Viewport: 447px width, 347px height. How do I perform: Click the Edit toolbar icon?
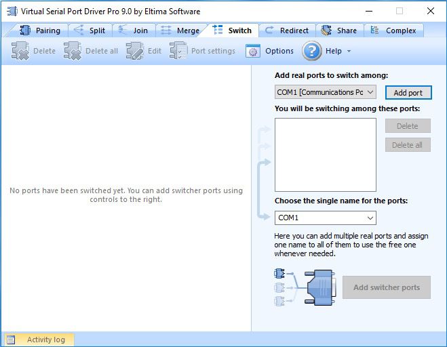point(134,51)
